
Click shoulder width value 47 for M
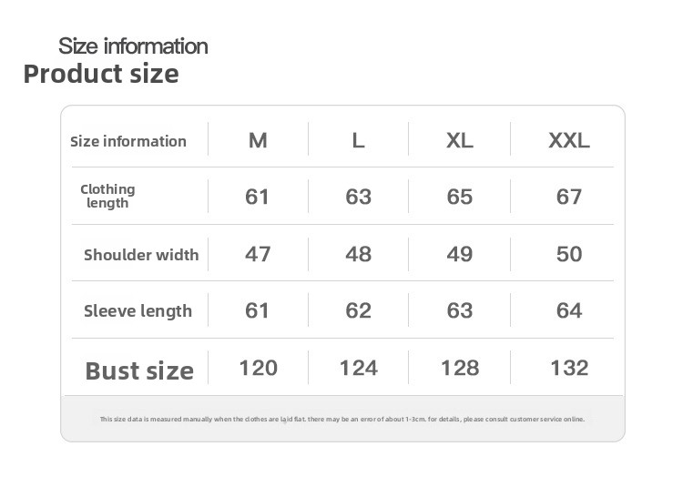tap(258, 254)
